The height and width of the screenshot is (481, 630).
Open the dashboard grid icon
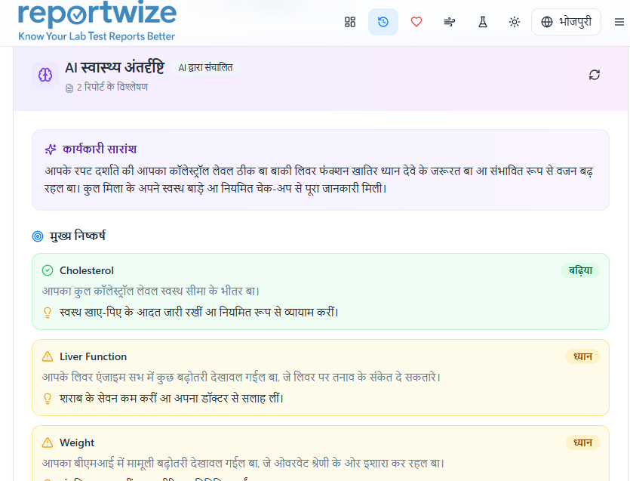click(x=350, y=22)
